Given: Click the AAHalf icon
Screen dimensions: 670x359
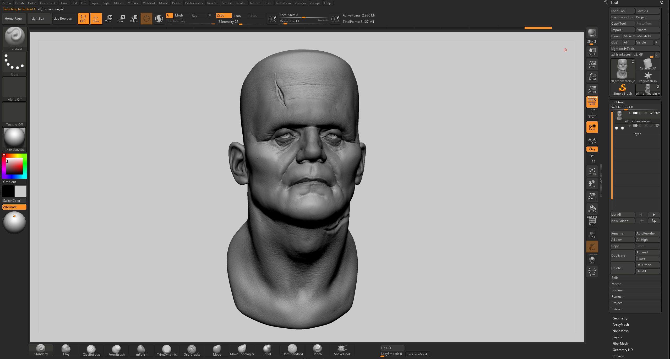Looking at the screenshot, I should [592, 89].
